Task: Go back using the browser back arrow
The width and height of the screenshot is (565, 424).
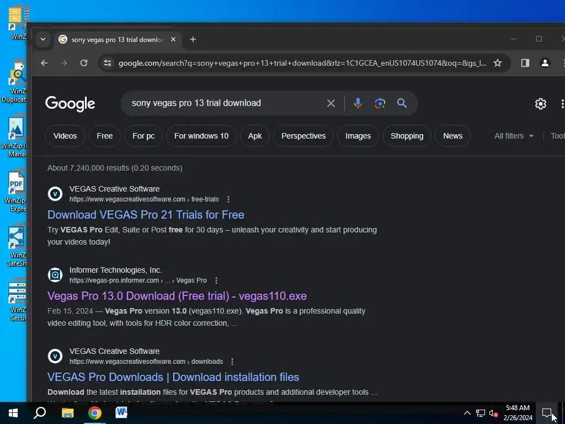Action: click(x=44, y=63)
